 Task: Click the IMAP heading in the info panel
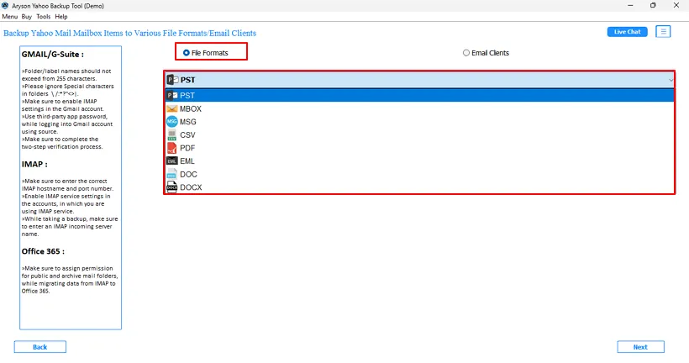pyautogui.click(x=34, y=165)
